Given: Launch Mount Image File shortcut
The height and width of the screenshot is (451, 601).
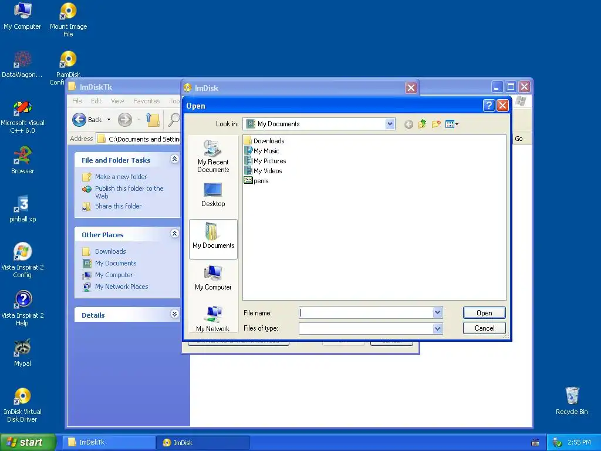Looking at the screenshot, I should pyautogui.click(x=68, y=19).
